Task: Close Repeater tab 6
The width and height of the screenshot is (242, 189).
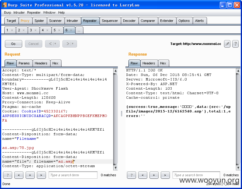Action: [x=71, y=30]
